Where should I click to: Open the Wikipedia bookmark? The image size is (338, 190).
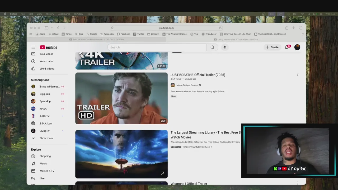click(x=107, y=34)
